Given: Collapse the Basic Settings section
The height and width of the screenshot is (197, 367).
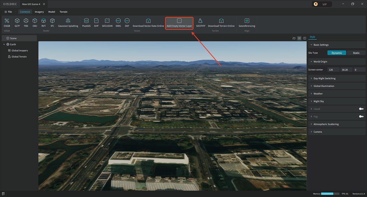Looking at the screenshot, I should point(337,45).
